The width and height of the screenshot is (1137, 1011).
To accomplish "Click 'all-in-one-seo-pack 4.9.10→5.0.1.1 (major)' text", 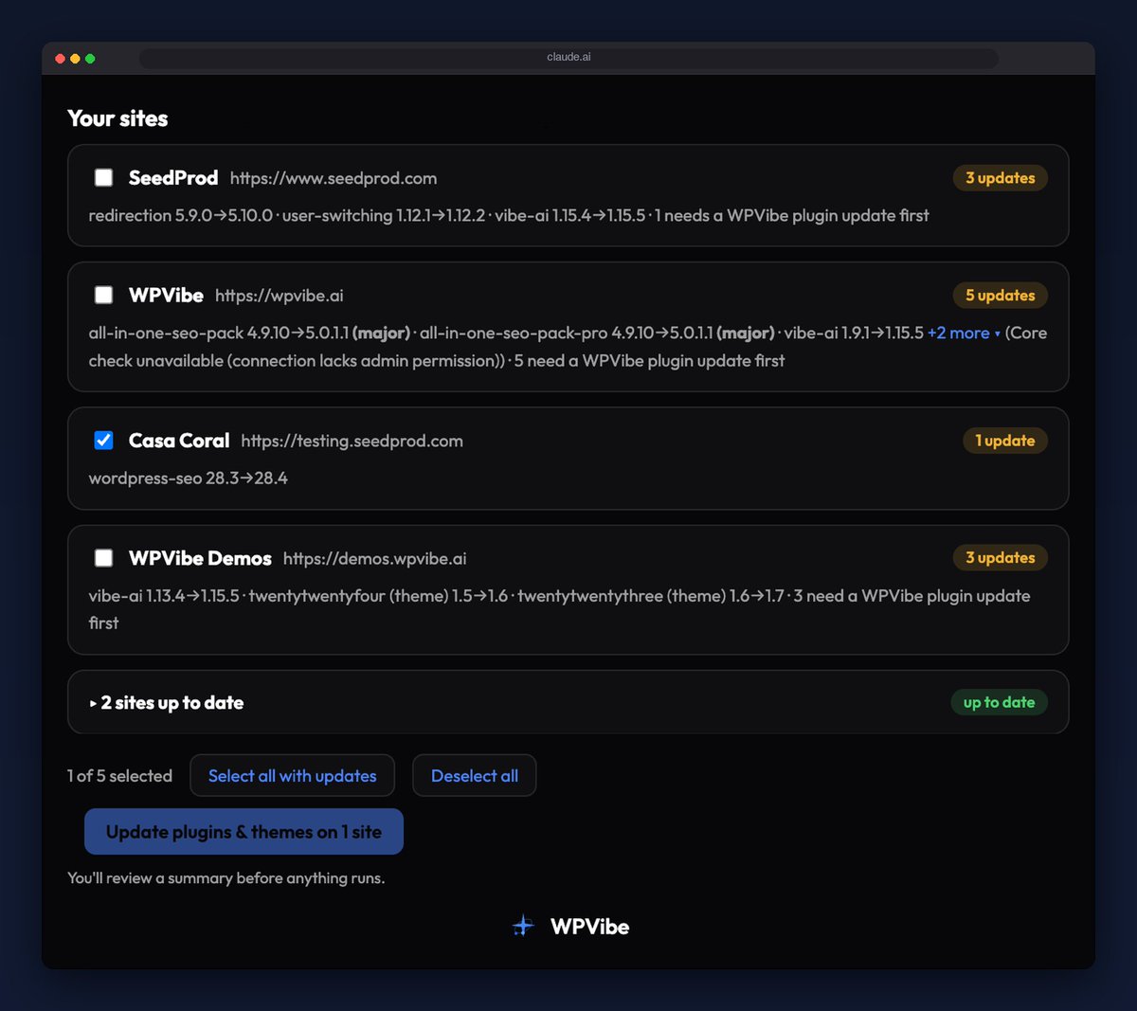I will [x=249, y=333].
